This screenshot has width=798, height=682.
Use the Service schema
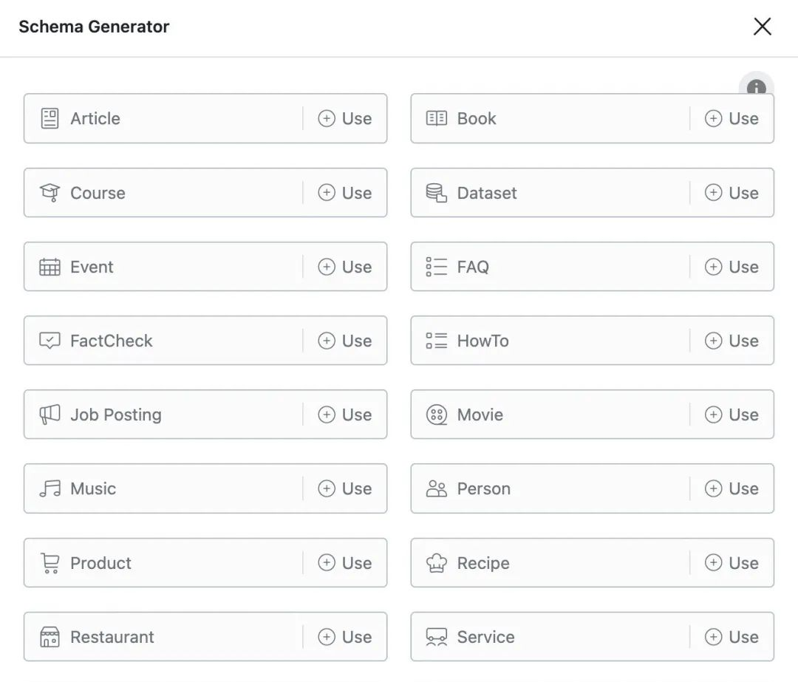coord(731,637)
